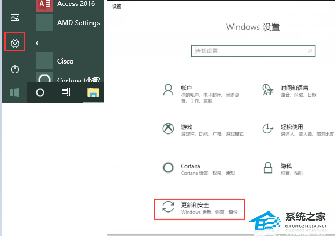Open 帐户 settings category
Image resolution: width=335 pixels, height=236 pixels.
pyautogui.click(x=200, y=94)
